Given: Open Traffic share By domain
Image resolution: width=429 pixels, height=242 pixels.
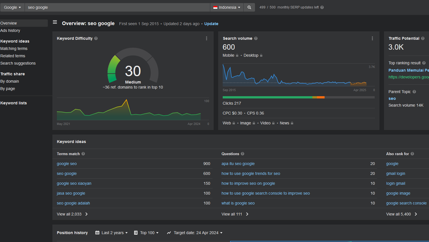Looking at the screenshot, I should 10,81.
